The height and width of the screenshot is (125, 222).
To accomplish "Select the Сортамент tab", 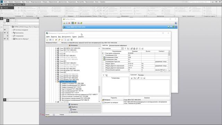I will coord(134,75).
